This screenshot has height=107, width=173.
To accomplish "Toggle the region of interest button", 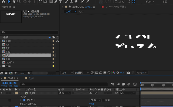I will pos(105,73).
